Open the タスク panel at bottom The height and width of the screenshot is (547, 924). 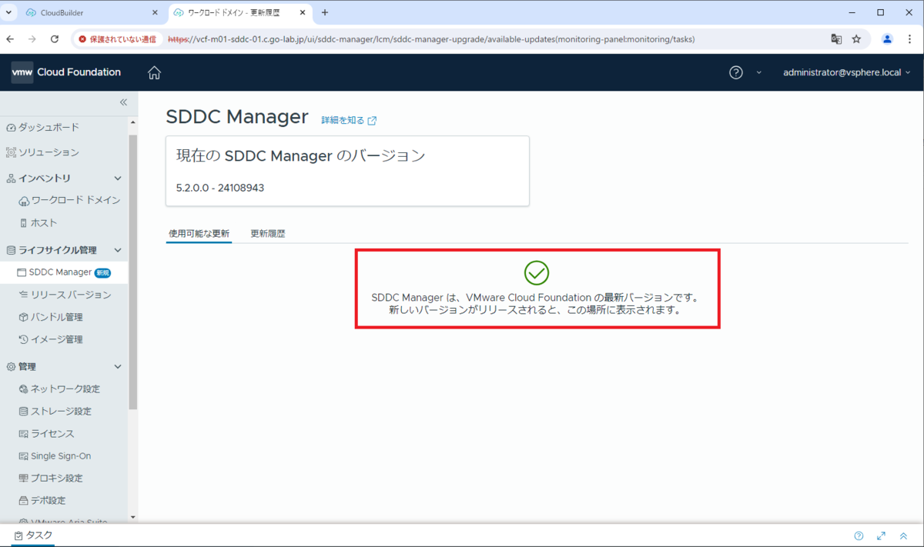click(x=33, y=535)
